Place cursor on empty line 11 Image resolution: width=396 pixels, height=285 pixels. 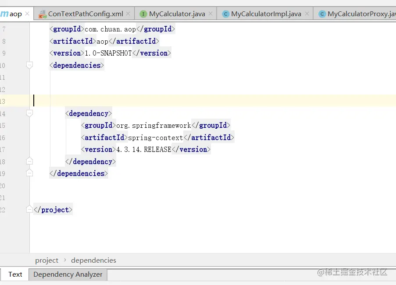point(212,77)
